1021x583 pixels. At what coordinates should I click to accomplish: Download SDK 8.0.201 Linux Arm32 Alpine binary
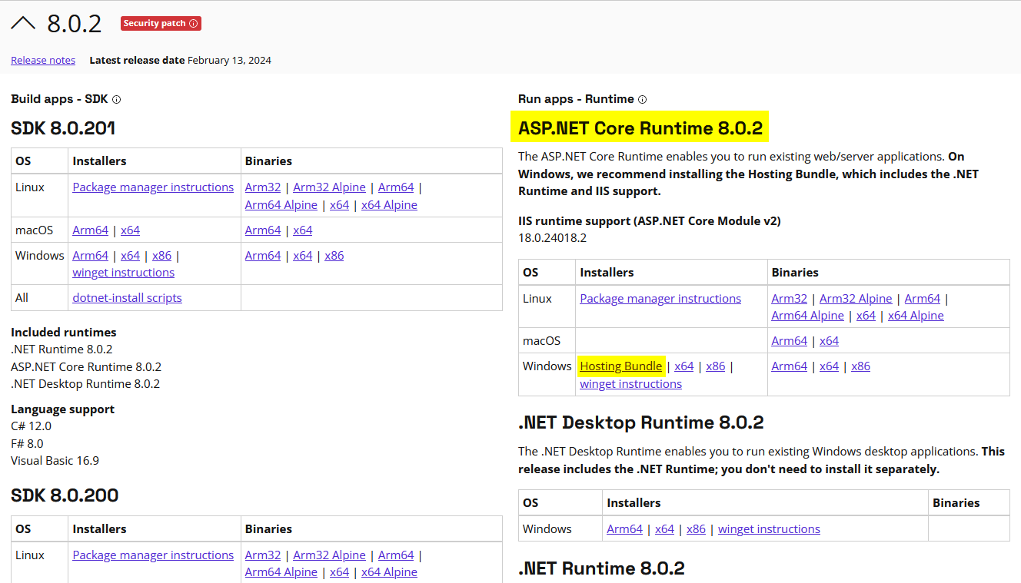(x=329, y=187)
